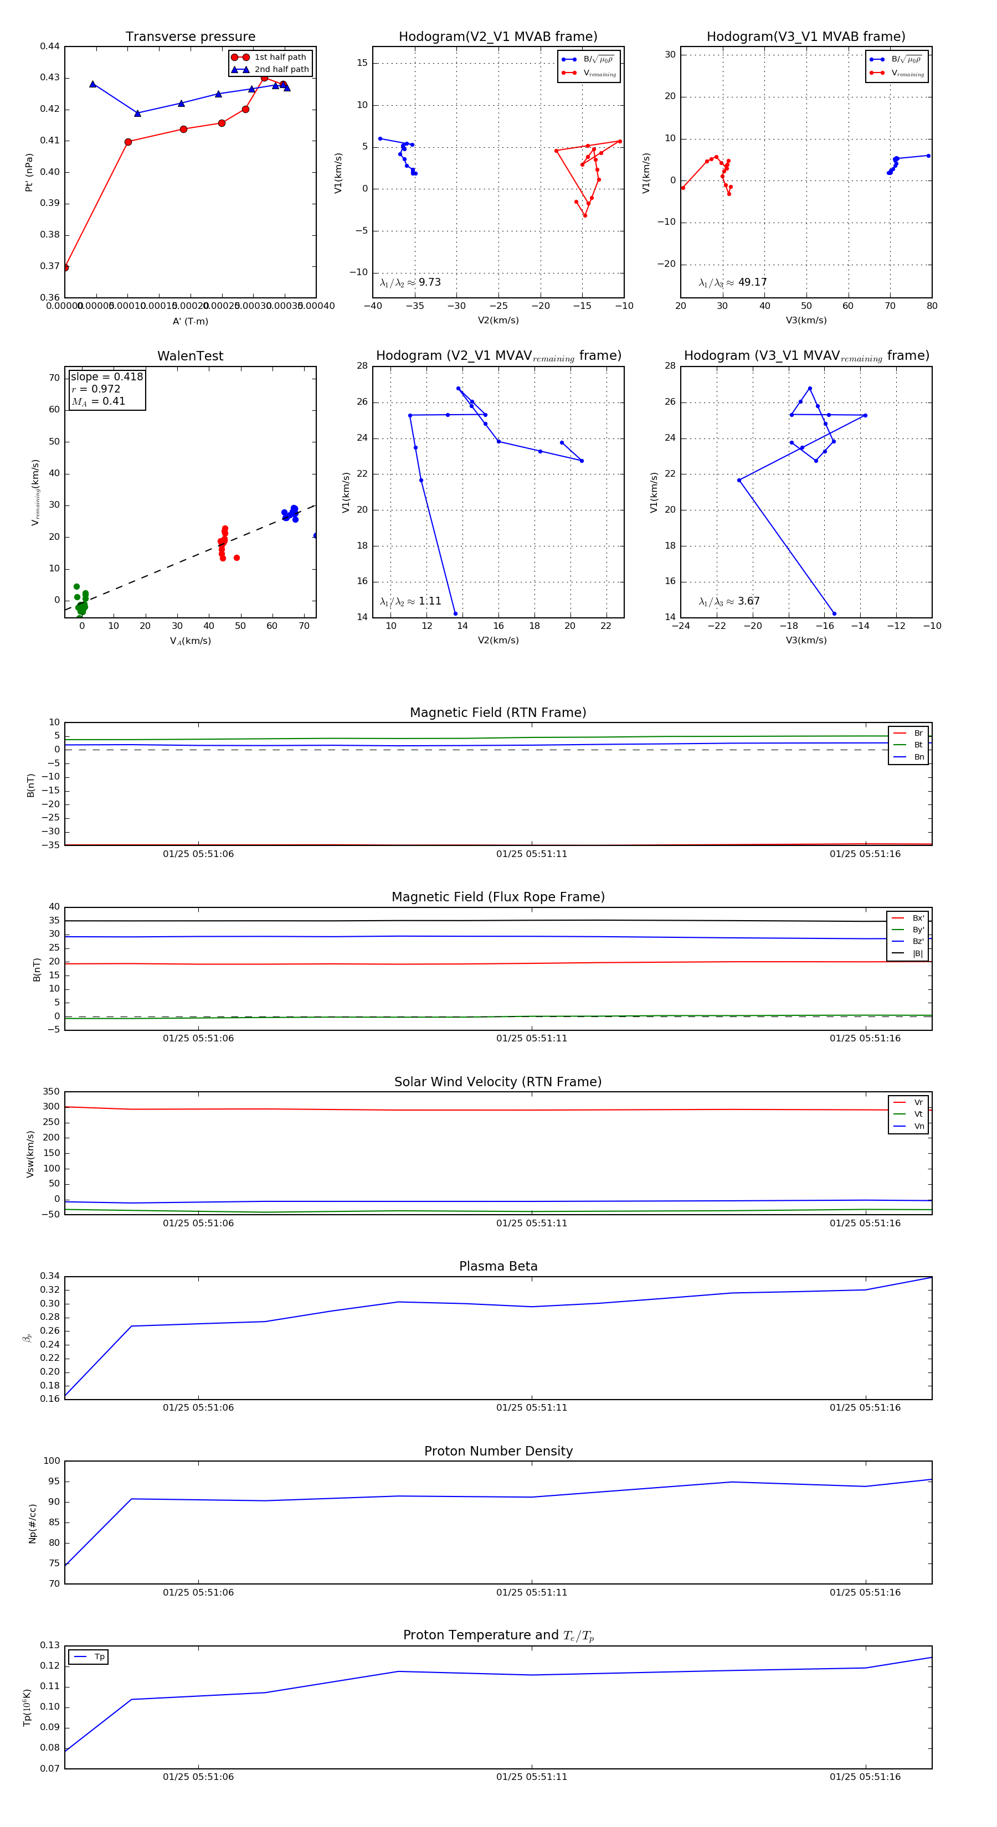Click the 'M_A = 0.41' annotation
The height and width of the screenshot is (1827, 997).
(98, 401)
